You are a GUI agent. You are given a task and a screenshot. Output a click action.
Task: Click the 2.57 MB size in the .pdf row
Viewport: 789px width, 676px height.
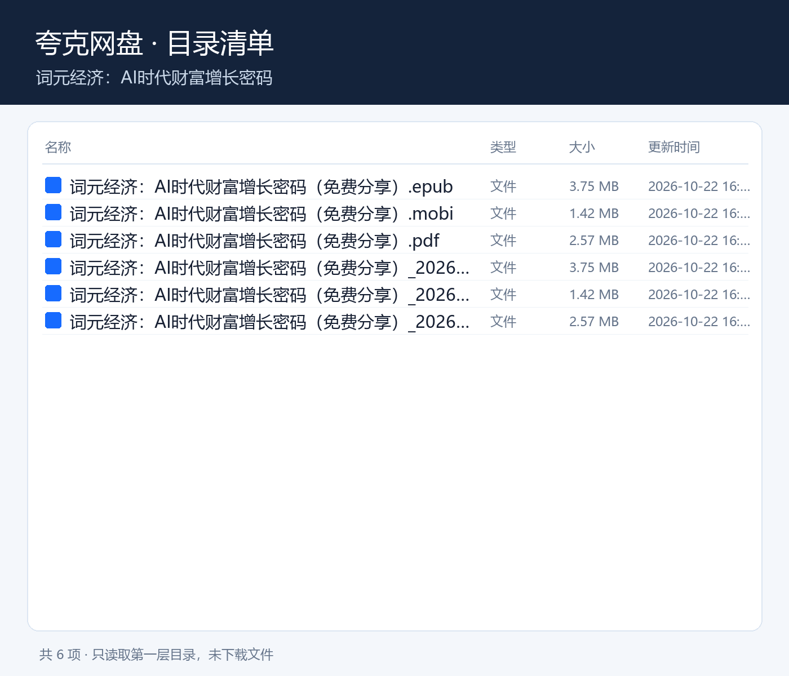coord(594,241)
